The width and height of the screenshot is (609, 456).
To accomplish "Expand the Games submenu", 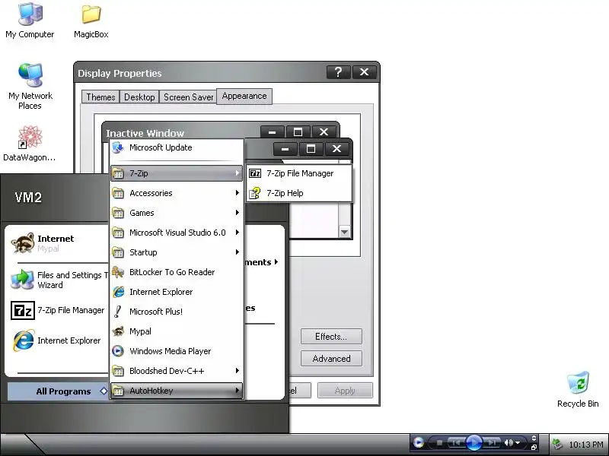I will pyautogui.click(x=177, y=213).
